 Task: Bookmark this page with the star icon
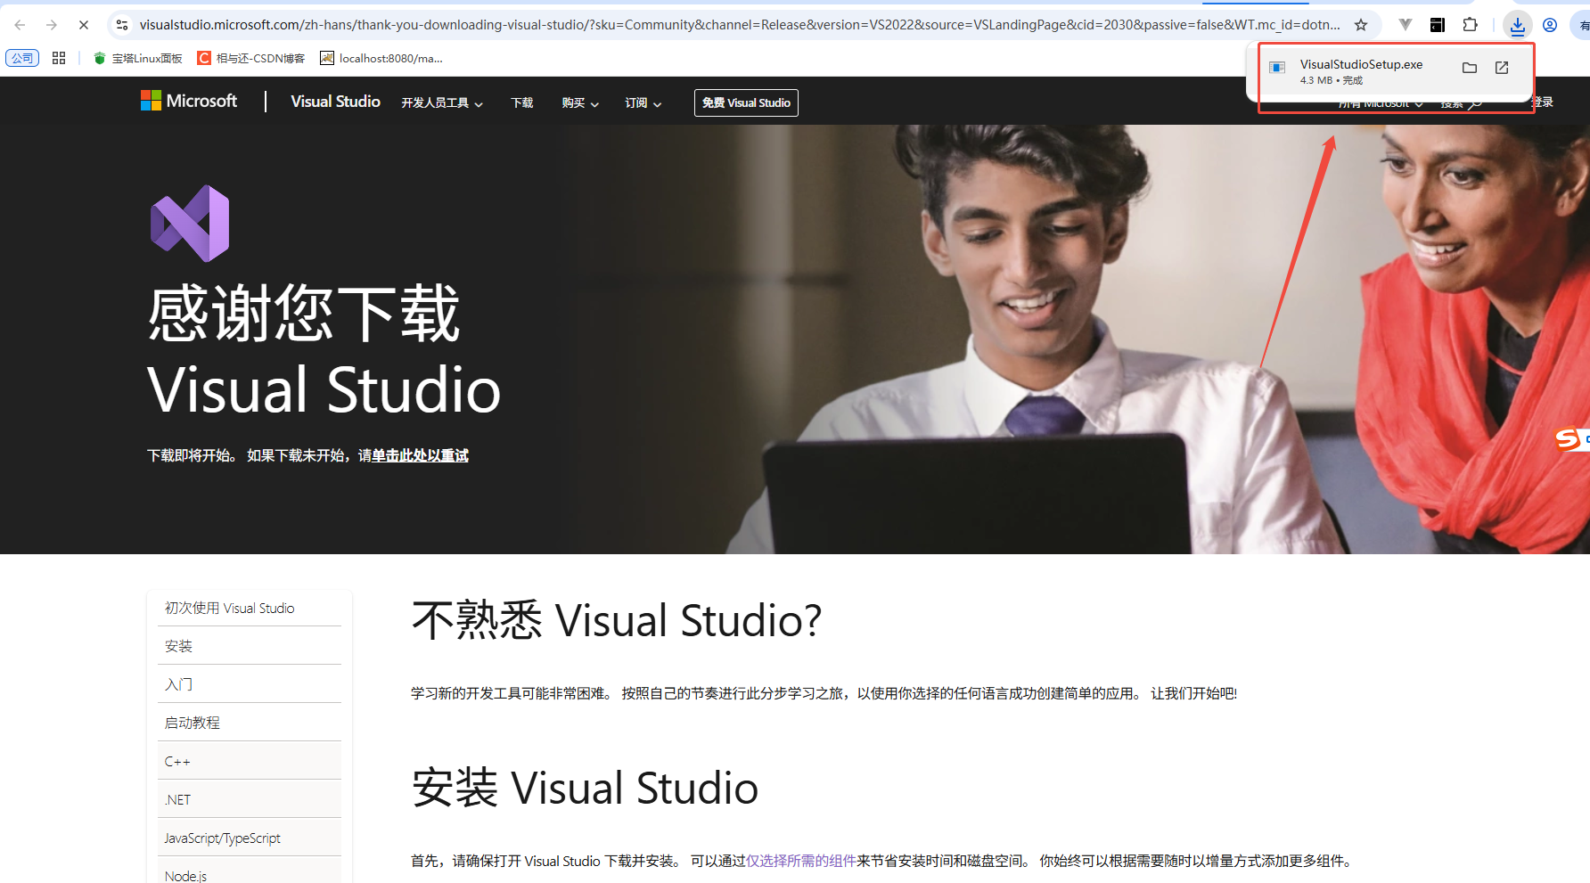pyautogui.click(x=1361, y=25)
